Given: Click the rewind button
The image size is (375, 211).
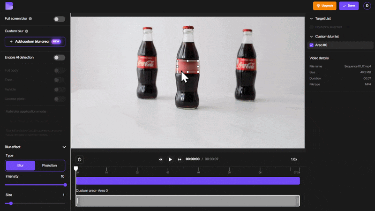Looking at the screenshot, I should (x=160, y=159).
